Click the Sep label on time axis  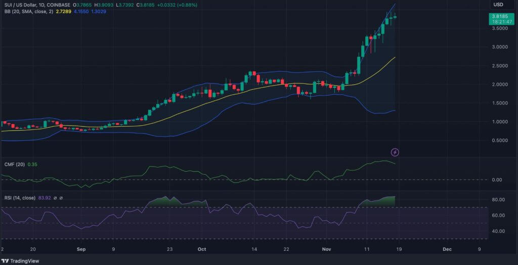click(81, 249)
